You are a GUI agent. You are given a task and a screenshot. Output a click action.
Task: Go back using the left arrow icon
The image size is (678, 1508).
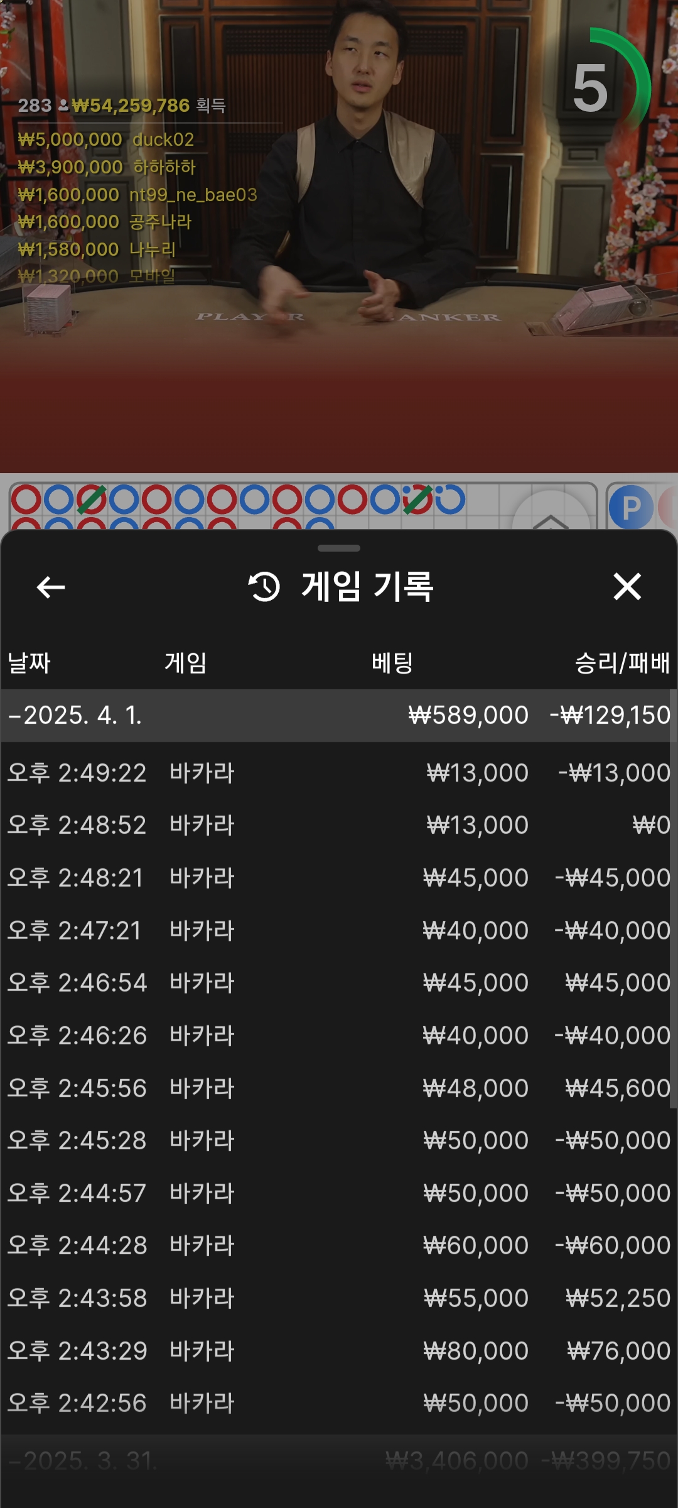click(51, 587)
